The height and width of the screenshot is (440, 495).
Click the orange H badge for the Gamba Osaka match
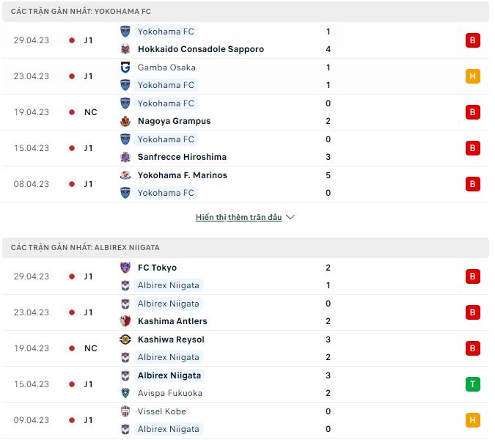point(472,76)
